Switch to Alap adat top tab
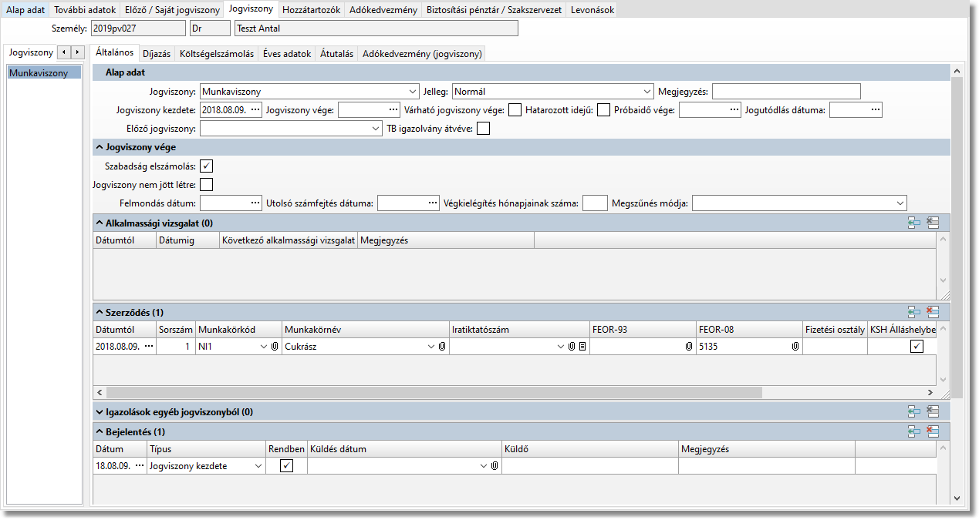The width and height of the screenshot is (979, 520). (x=25, y=10)
